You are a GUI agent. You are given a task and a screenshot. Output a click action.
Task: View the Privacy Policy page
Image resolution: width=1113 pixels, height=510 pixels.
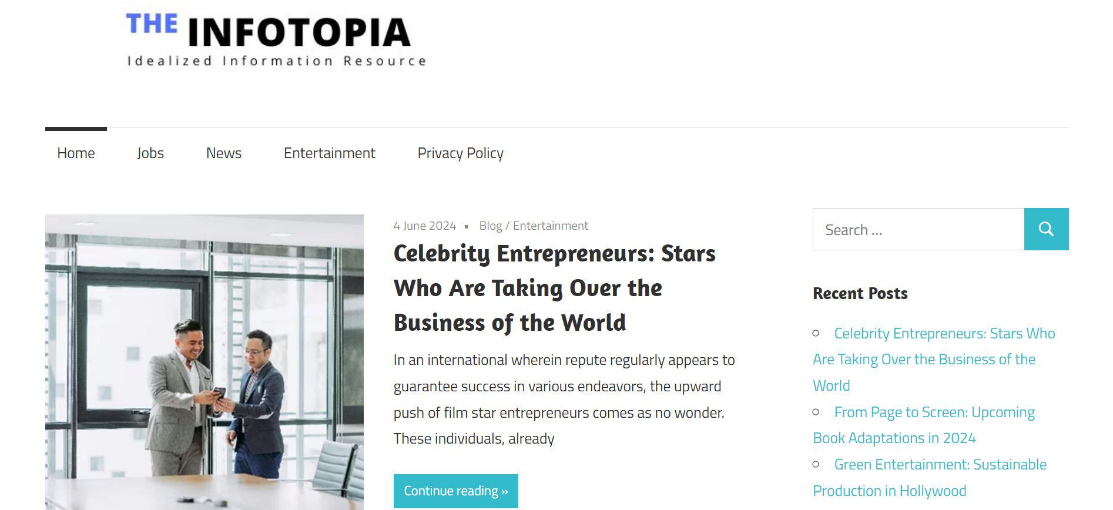(x=460, y=153)
